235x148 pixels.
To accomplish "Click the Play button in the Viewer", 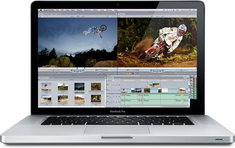I will click(x=78, y=71).
